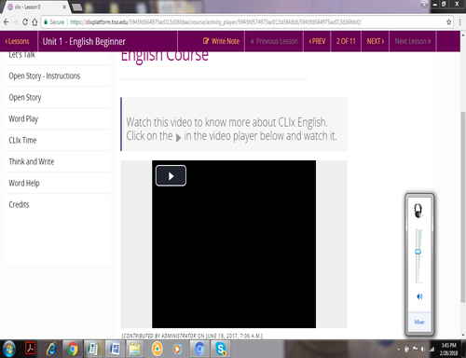
Task: Click the page vertical scrollbar
Action: (x=463, y=207)
